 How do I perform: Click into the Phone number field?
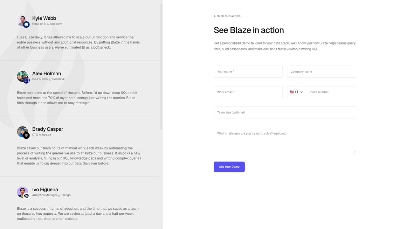coord(330,92)
